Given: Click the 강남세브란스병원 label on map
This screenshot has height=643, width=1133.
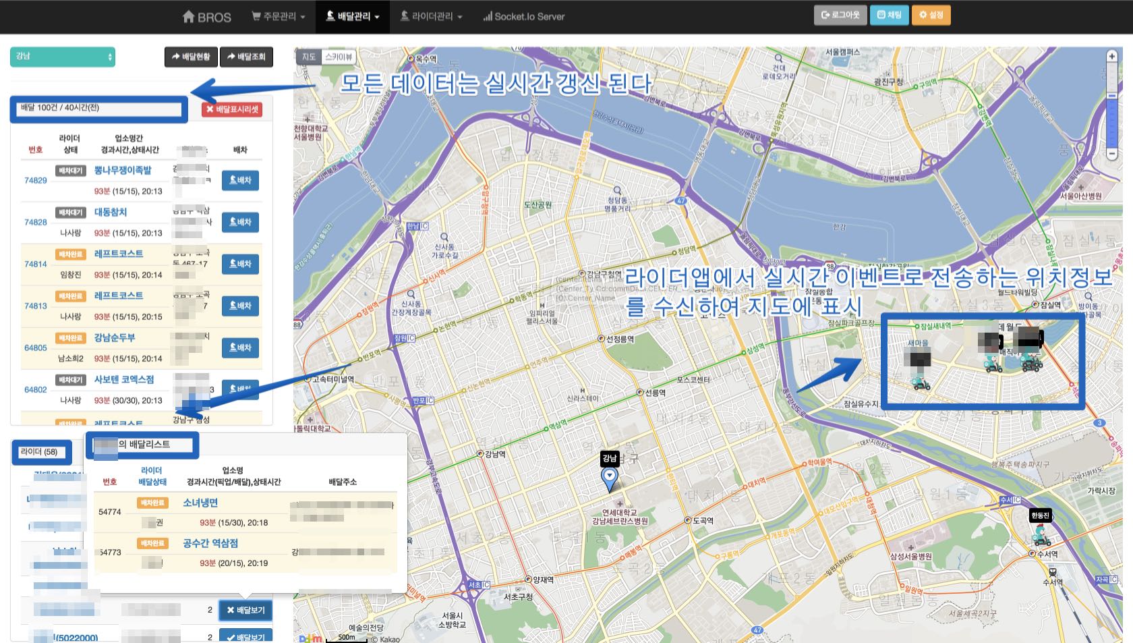Looking at the screenshot, I should coord(620,521).
